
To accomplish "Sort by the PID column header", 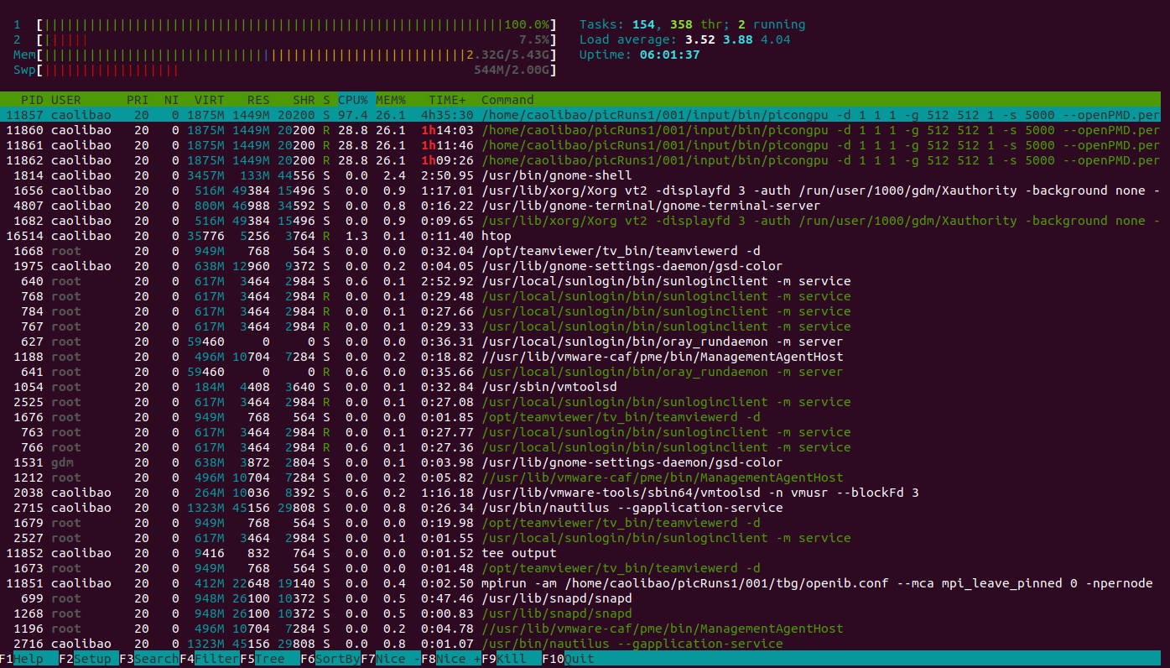I will [x=32, y=100].
